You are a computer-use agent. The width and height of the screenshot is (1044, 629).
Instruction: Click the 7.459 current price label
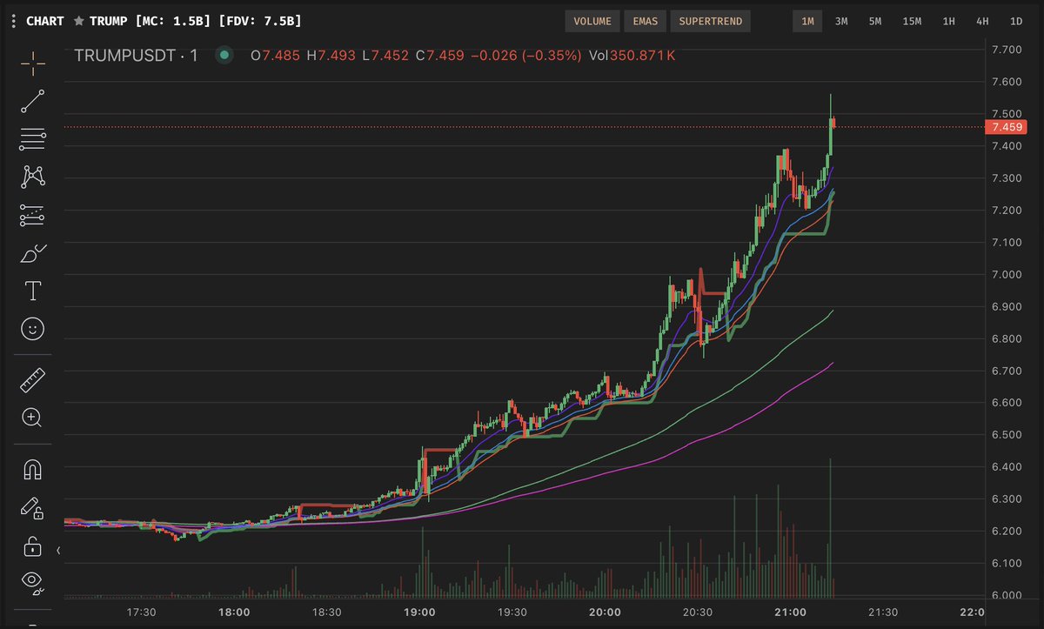click(1006, 127)
